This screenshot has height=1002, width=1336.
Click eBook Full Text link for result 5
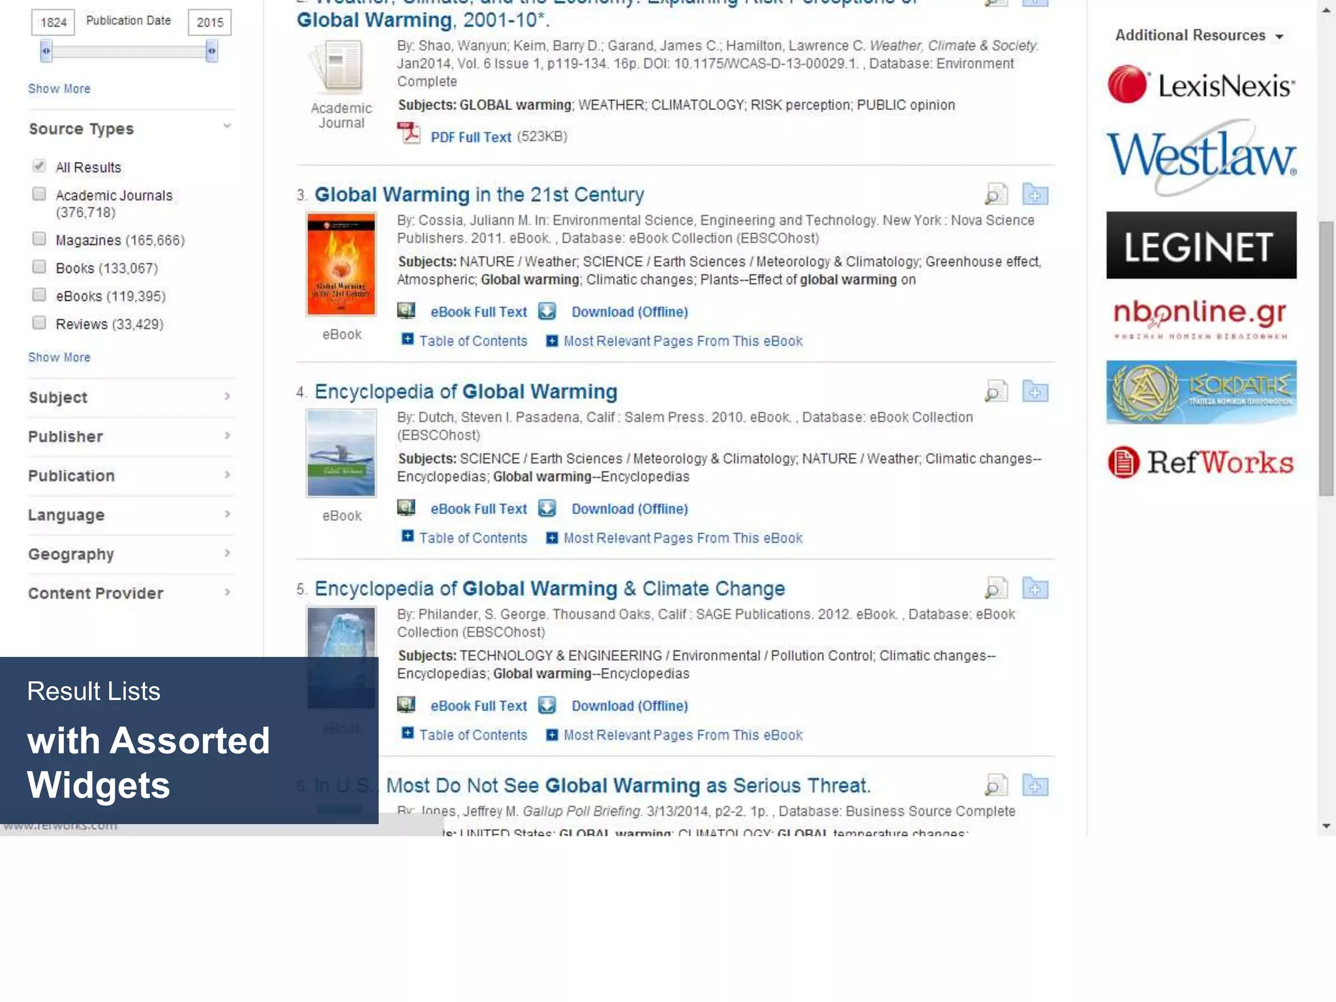(479, 706)
